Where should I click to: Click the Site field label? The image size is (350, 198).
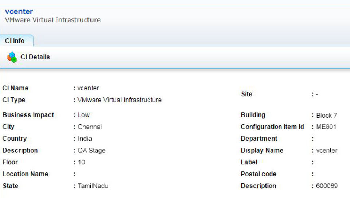[246, 94]
